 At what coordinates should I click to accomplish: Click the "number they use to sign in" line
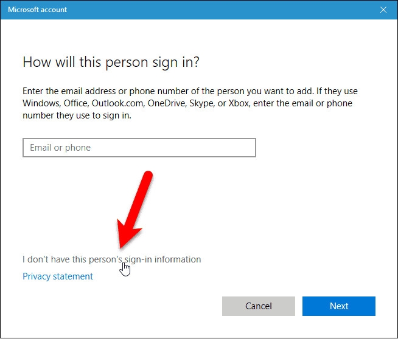point(77,115)
